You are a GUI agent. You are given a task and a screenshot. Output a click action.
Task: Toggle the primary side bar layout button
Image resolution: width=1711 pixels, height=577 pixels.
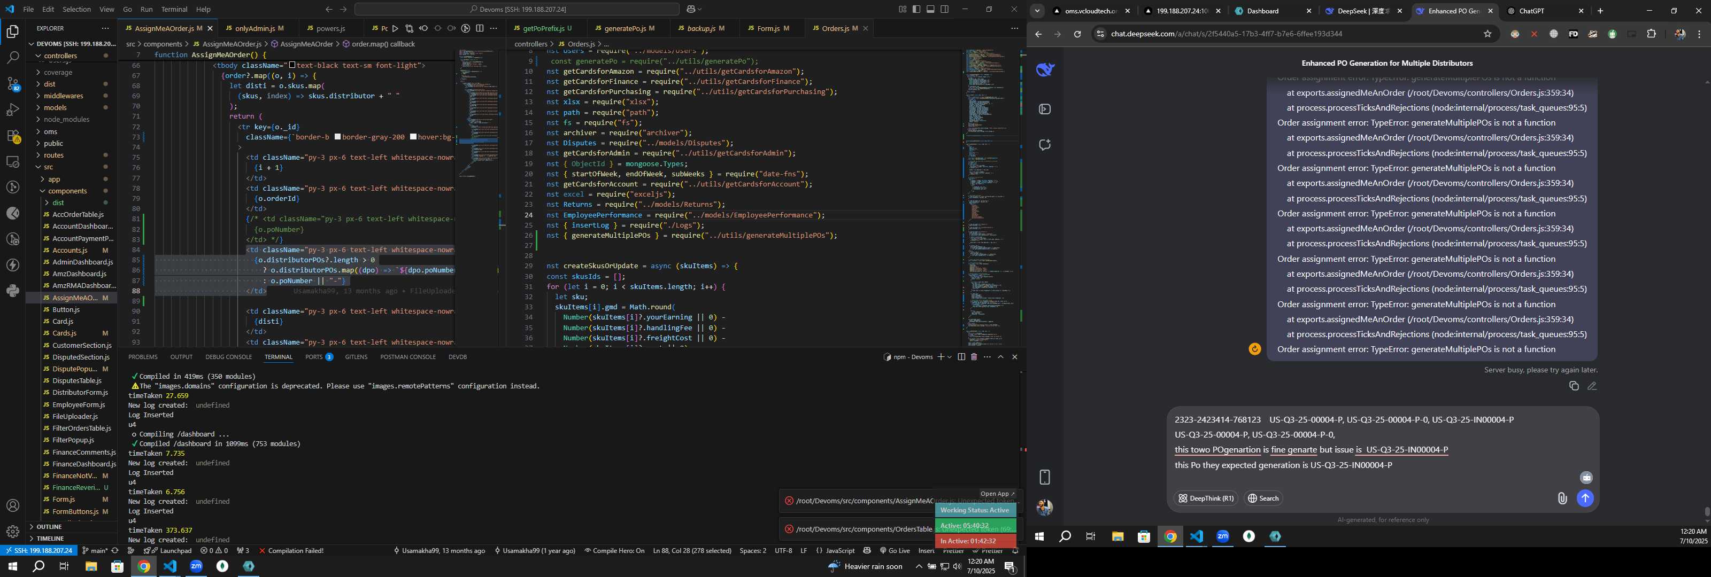[x=916, y=9]
